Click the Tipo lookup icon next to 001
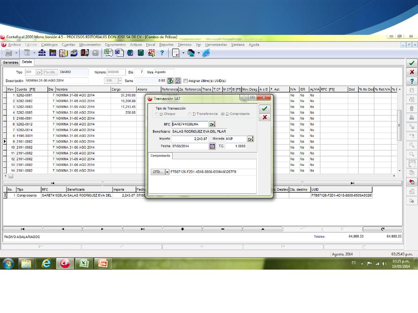418x313 pixels. click(39, 72)
